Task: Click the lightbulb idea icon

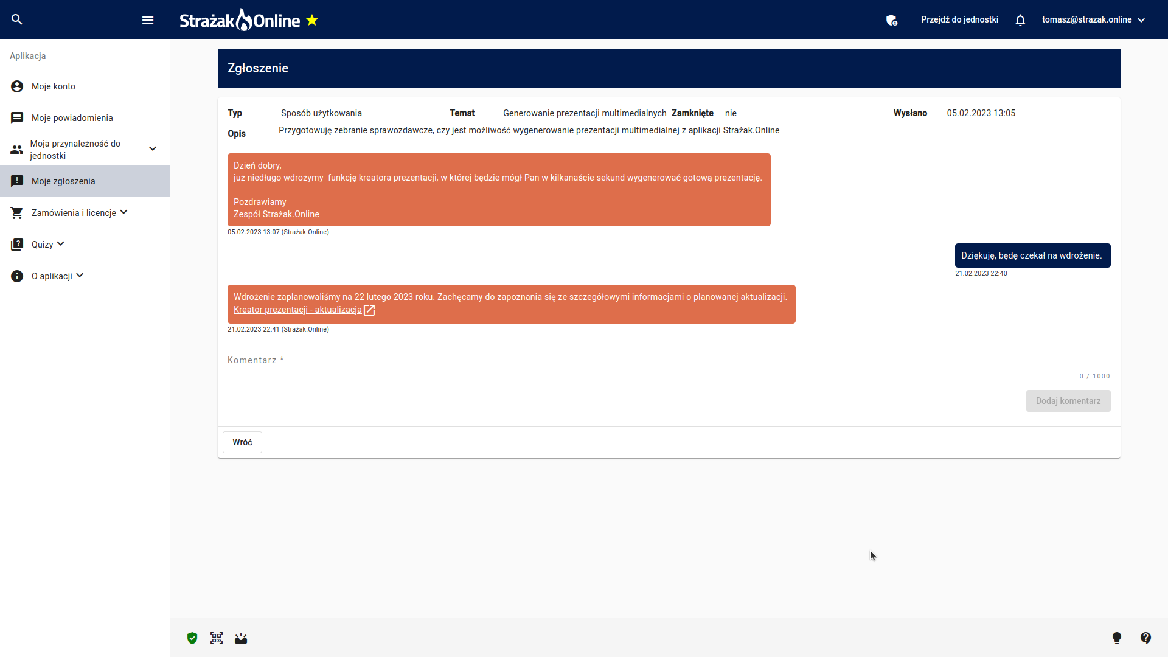Action: (1117, 638)
